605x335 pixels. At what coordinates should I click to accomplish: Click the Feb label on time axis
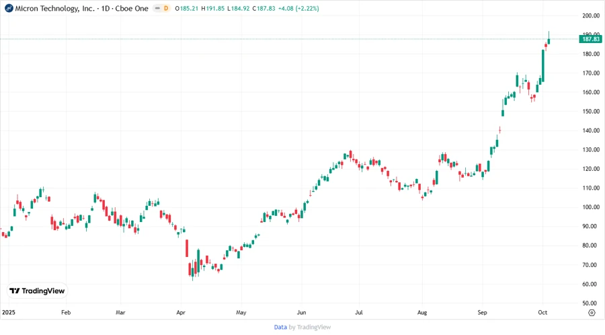click(x=66, y=313)
